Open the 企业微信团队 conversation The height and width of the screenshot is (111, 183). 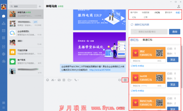25,33
